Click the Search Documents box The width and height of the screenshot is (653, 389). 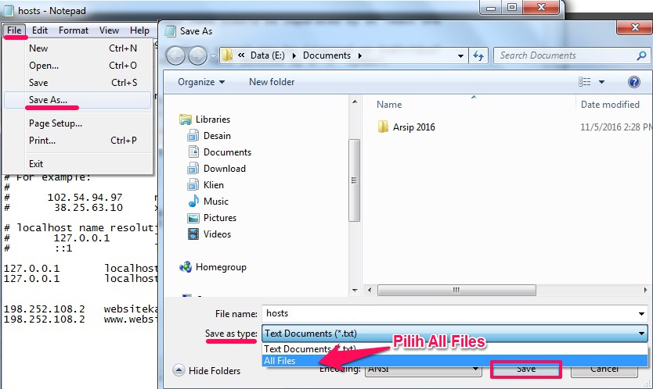coord(570,55)
